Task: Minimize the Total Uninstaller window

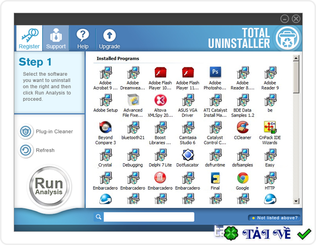Action: click(285, 19)
